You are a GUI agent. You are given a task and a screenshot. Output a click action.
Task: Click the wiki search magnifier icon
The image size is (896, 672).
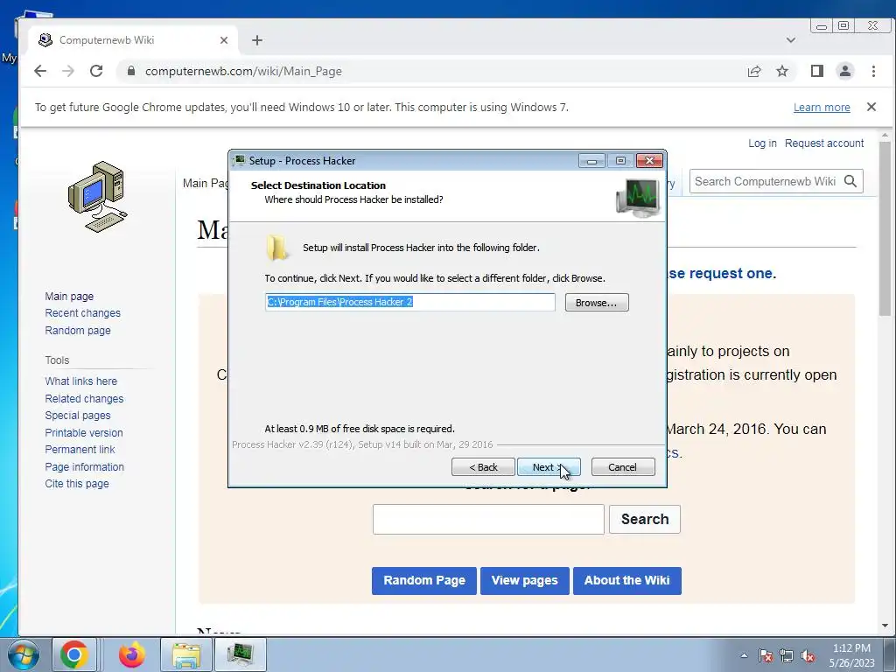click(x=850, y=182)
